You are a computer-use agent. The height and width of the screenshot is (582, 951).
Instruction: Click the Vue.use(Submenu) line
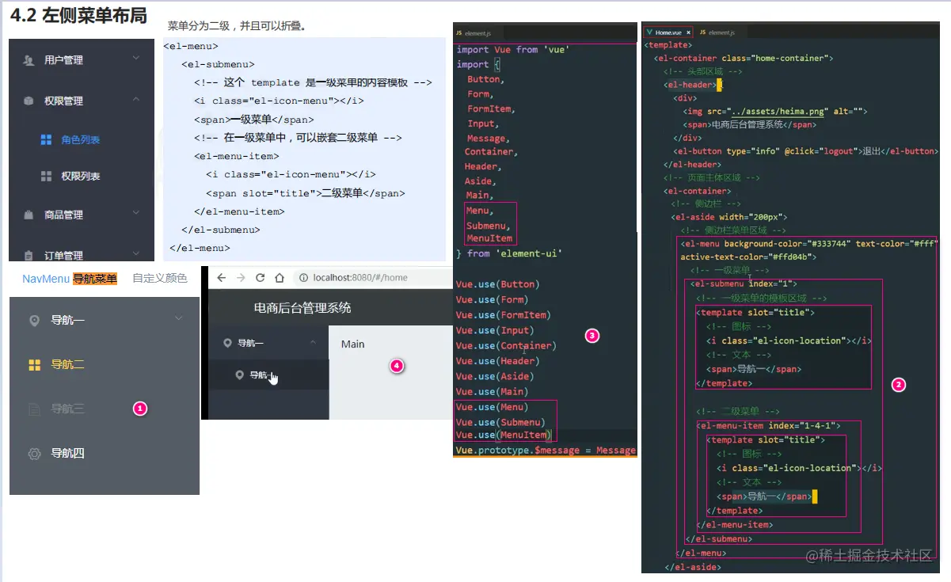coord(500,422)
